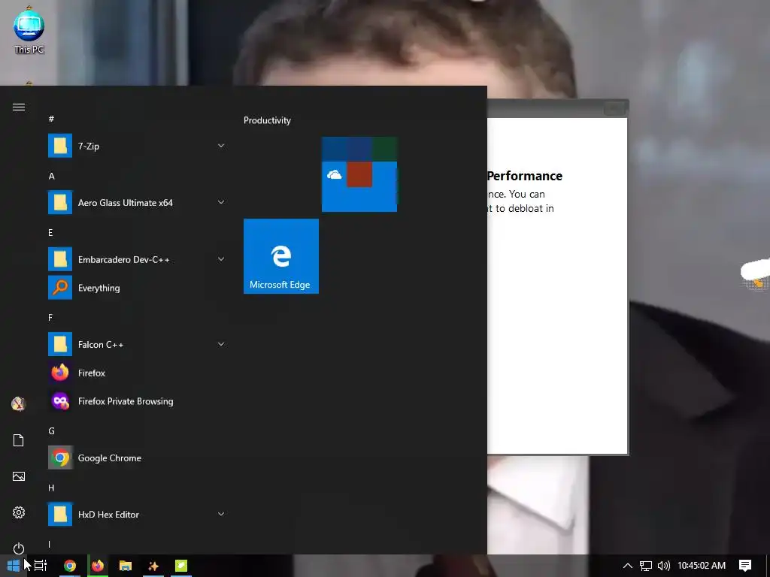Open user account picture in Start
Image resolution: width=770 pixels, height=577 pixels.
[19, 403]
